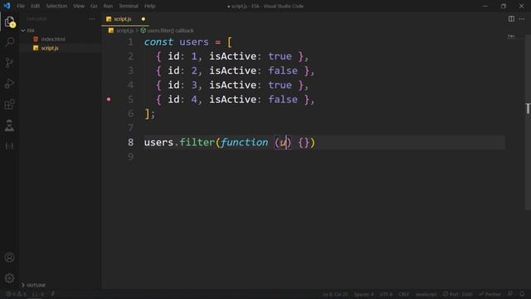Change language mode via the JavaScript item
The image size is (531, 299).
[x=426, y=294]
